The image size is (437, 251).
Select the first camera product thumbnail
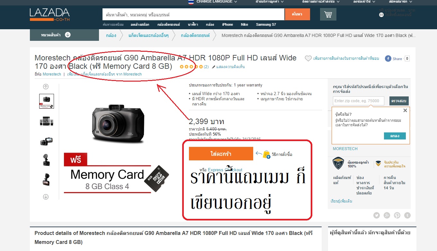[x=47, y=101]
